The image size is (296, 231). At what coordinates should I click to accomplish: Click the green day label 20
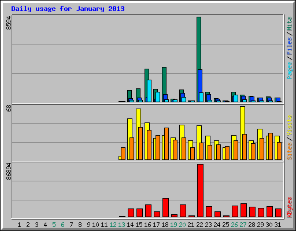point(182,225)
